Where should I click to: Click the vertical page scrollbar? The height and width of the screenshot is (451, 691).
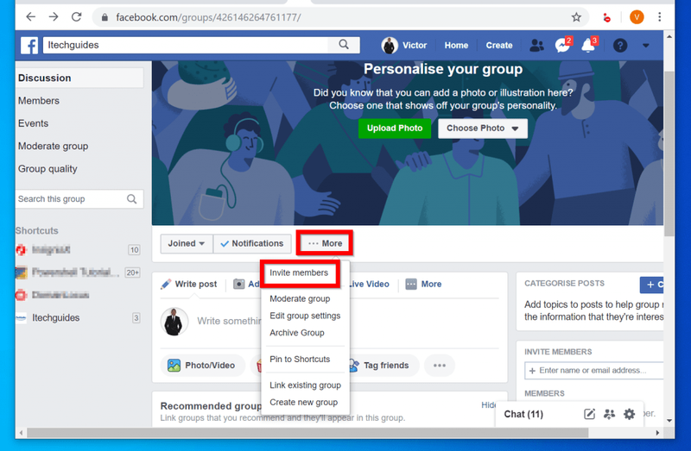669,154
